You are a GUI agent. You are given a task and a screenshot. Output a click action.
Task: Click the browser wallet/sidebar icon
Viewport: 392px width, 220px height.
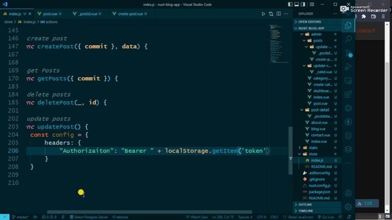(374, 16)
